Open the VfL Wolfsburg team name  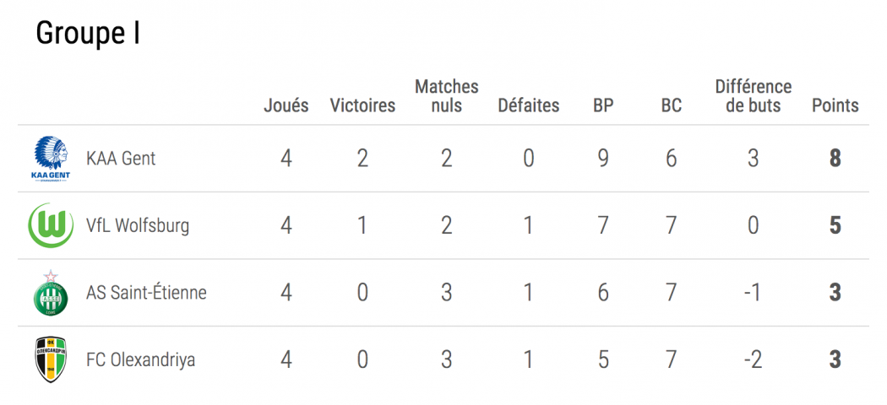pyautogui.click(x=138, y=225)
